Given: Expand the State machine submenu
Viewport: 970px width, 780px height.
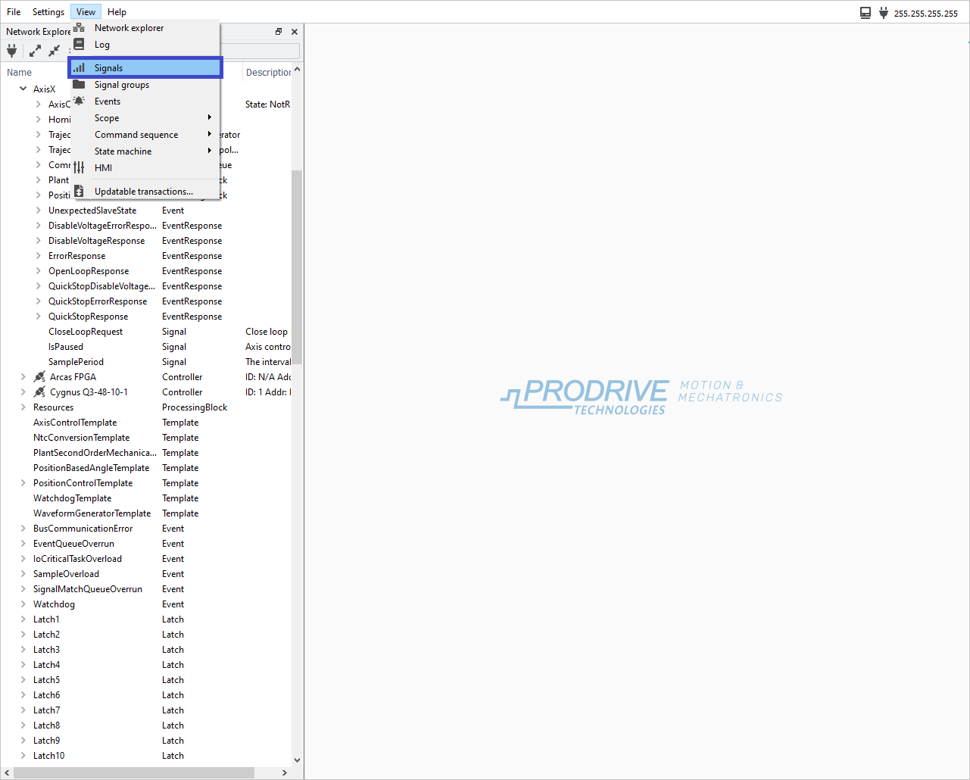Looking at the screenshot, I should coord(123,151).
